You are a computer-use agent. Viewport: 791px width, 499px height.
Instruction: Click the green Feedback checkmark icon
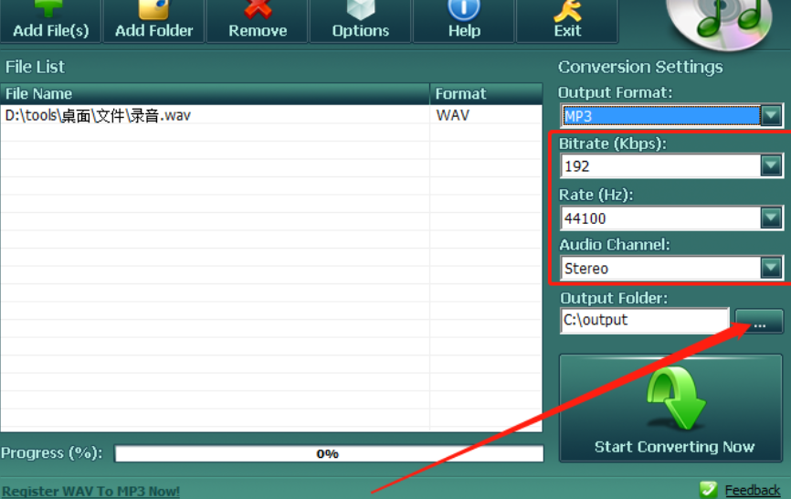pos(708,490)
